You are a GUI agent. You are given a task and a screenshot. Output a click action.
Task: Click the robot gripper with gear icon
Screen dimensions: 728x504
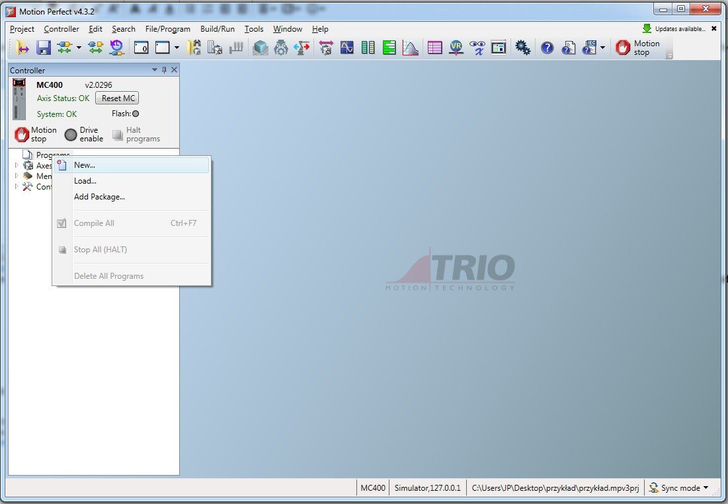pos(281,48)
